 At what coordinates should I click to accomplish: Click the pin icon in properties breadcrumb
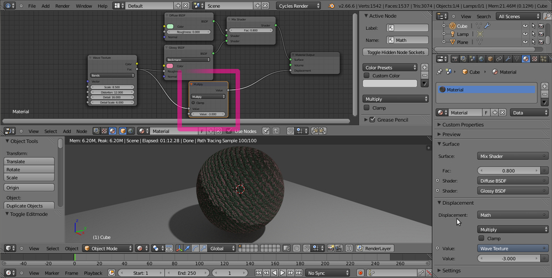[x=439, y=72]
